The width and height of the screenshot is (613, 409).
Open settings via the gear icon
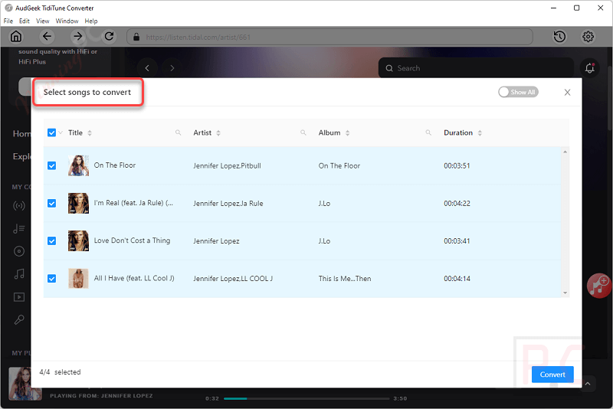point(588,37)
